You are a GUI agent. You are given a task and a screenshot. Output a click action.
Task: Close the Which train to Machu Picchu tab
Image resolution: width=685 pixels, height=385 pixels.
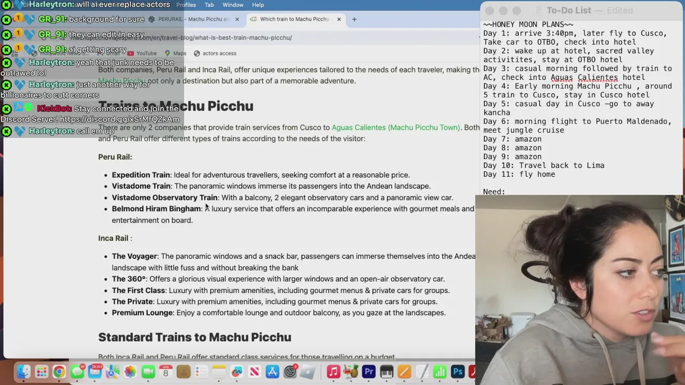[339, 19]
